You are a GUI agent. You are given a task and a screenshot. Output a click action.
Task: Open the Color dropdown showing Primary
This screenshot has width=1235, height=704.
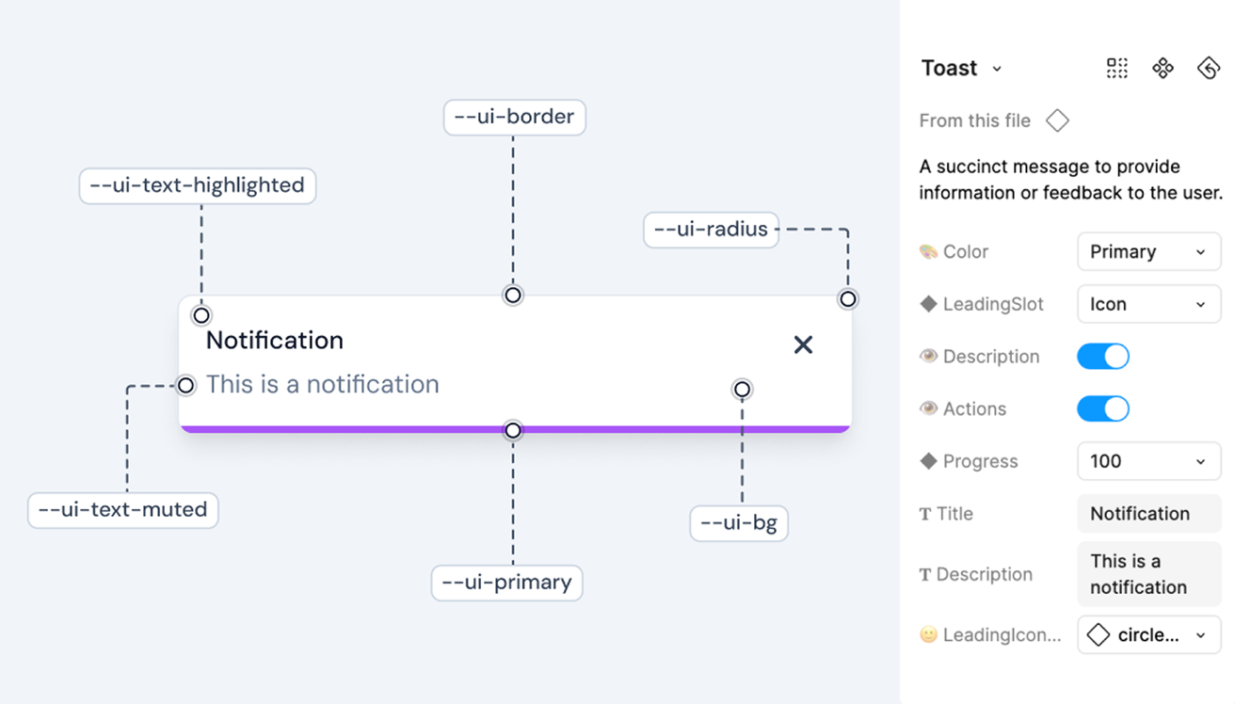click(1148, 251)
